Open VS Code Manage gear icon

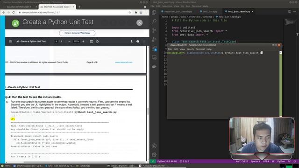click(154, 154)
